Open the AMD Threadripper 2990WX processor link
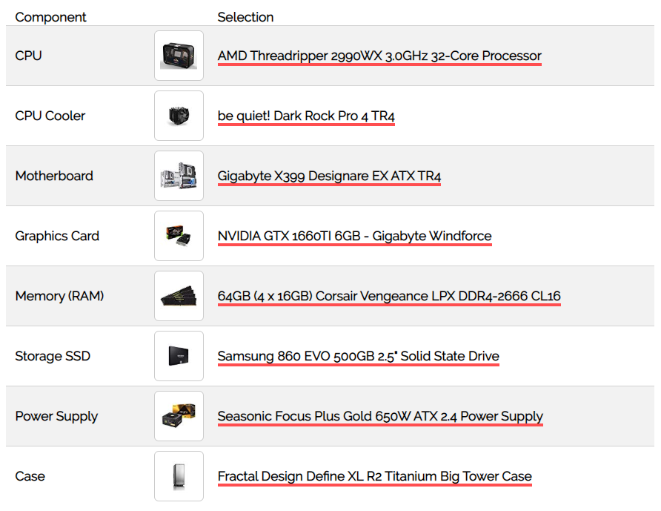 379,56
